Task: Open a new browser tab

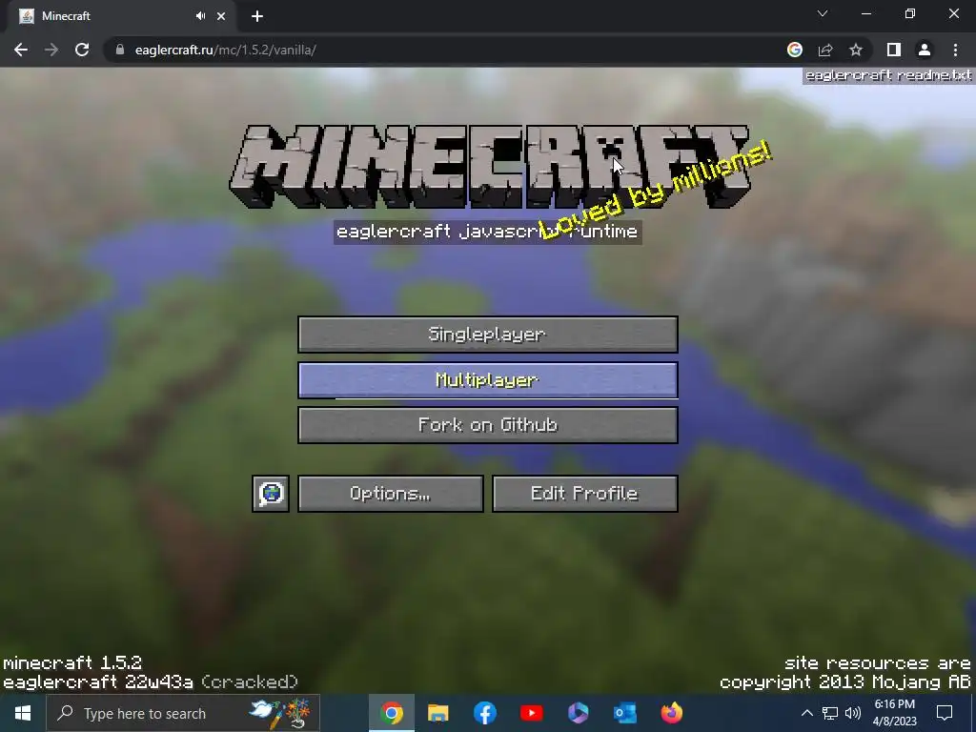Action: [x=257, y=16]
